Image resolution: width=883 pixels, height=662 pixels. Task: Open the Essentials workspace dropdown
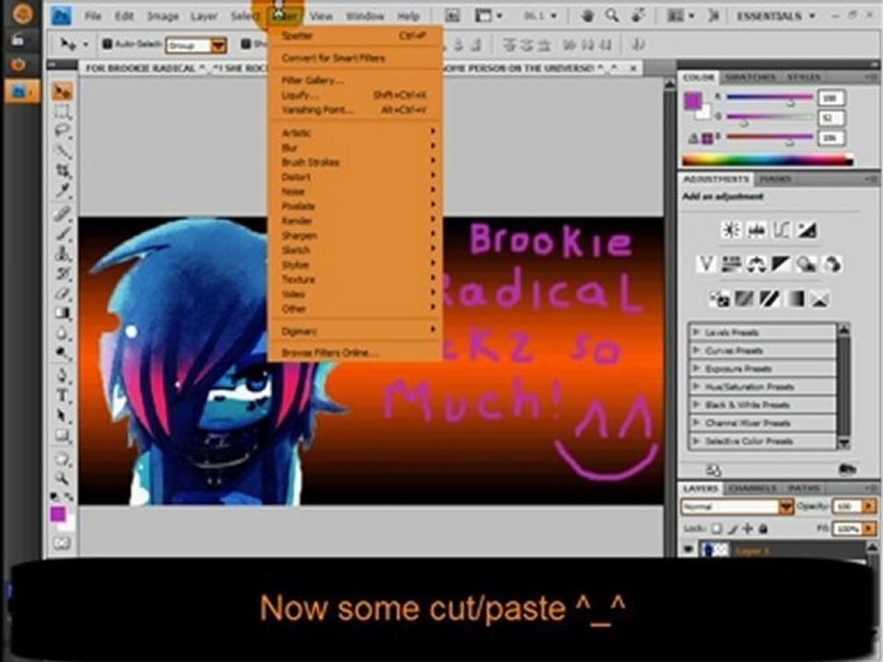coord(776,16)
